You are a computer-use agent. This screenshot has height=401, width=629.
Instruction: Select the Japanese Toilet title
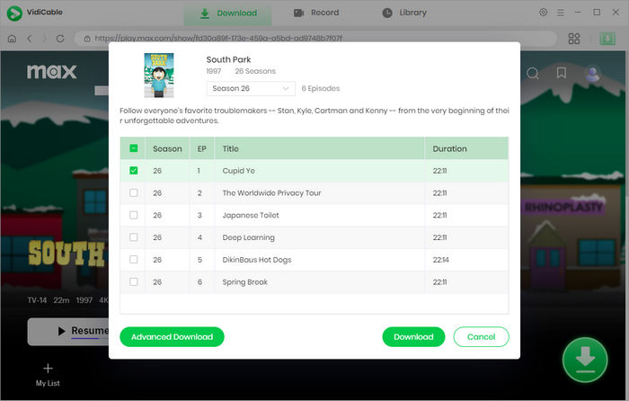pyautogui.click(x=251, y=215)
